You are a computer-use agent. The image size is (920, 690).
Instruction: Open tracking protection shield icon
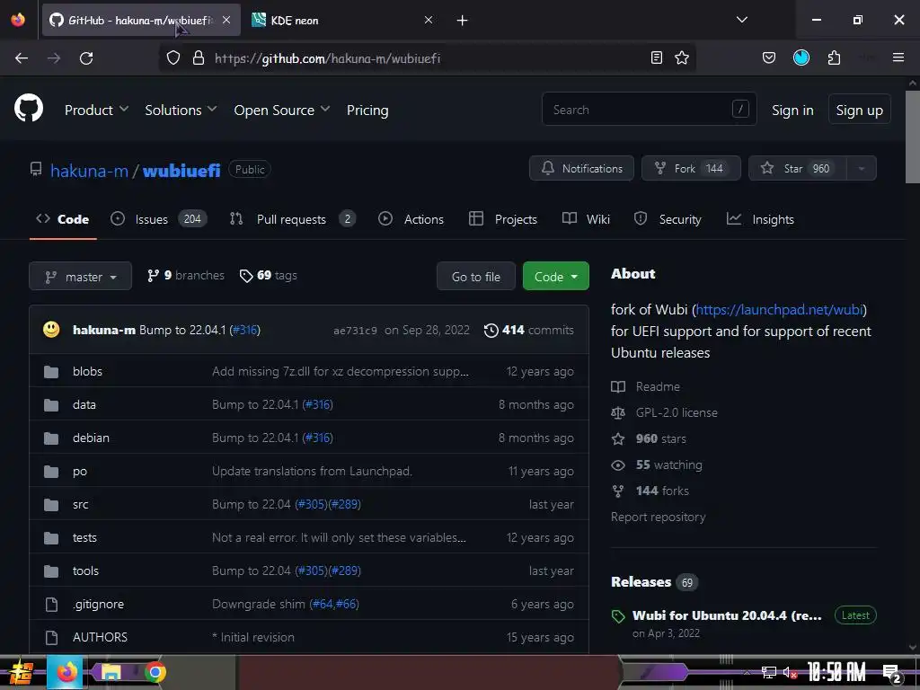[173, 58]
